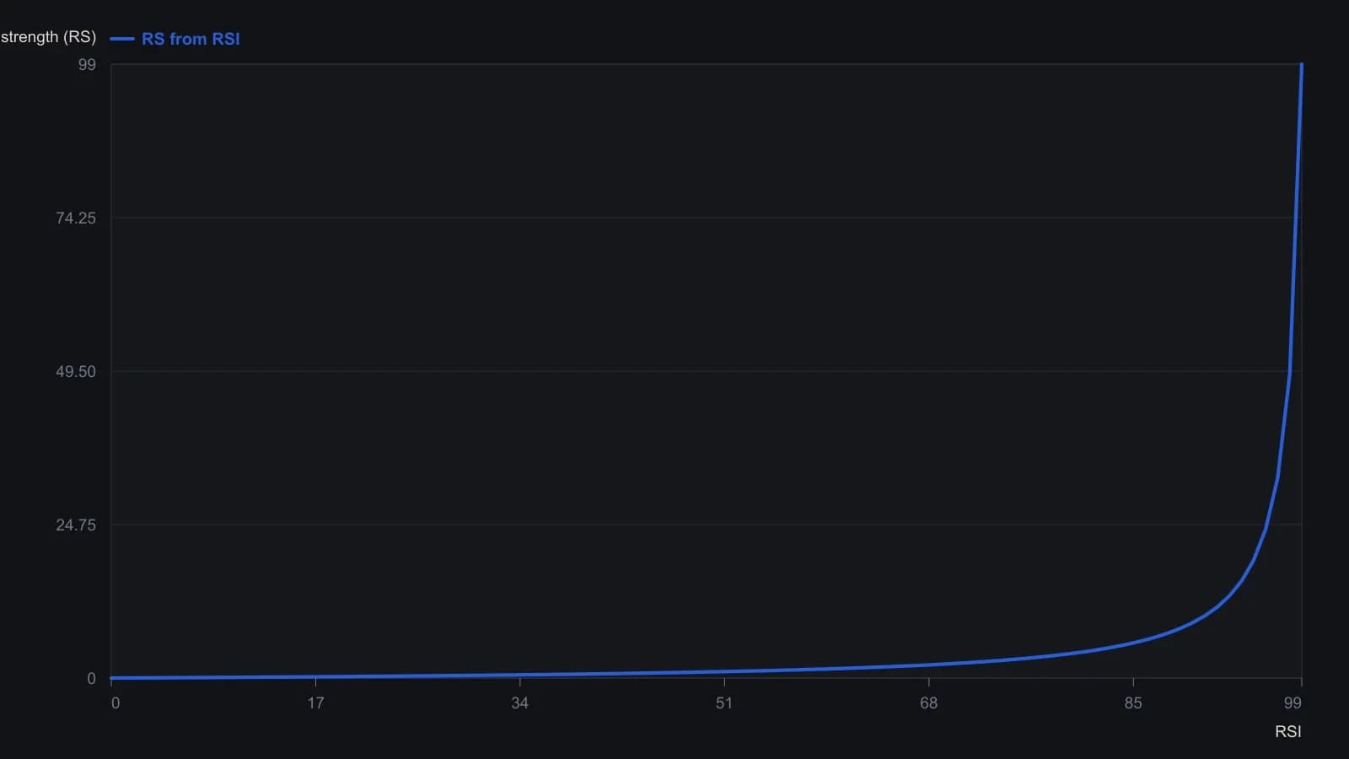
Task: Click the x-axis tick label 34
Action: click(x=519, y=703)
